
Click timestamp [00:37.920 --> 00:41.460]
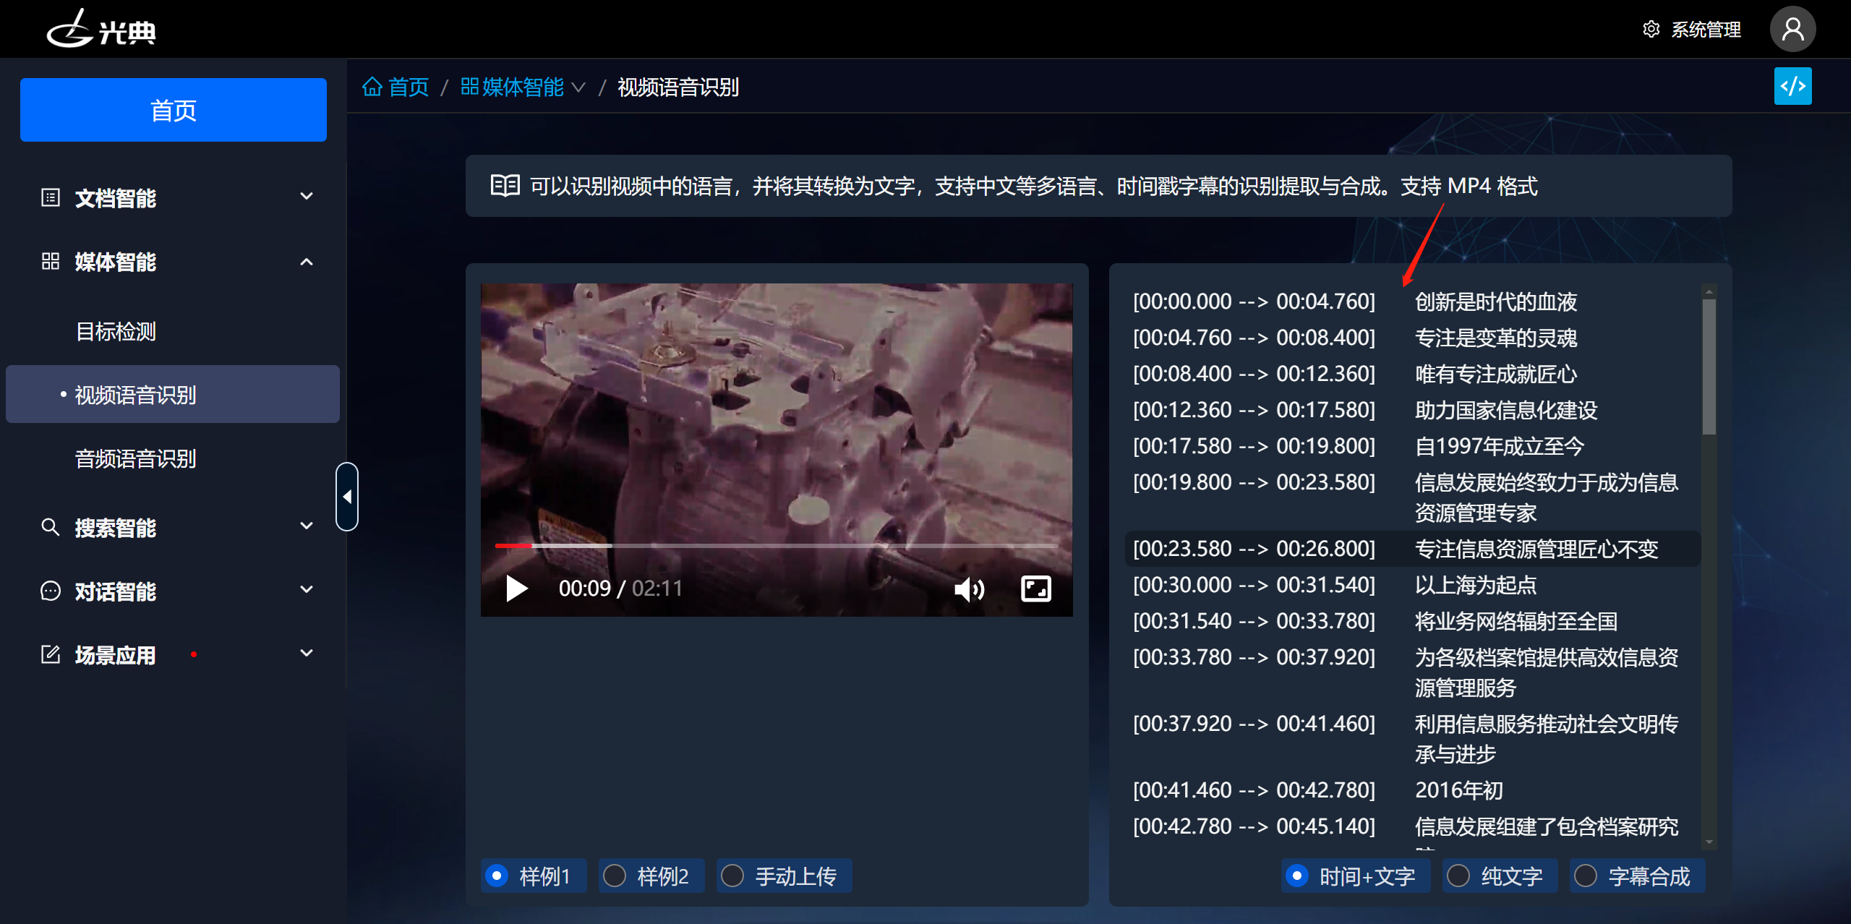click(x=1254, y=724)
